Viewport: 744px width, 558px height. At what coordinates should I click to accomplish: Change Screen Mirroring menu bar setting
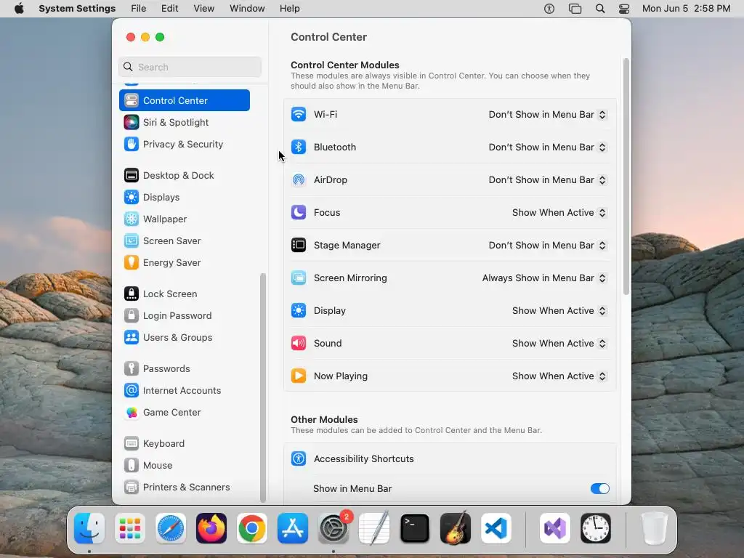544,278
